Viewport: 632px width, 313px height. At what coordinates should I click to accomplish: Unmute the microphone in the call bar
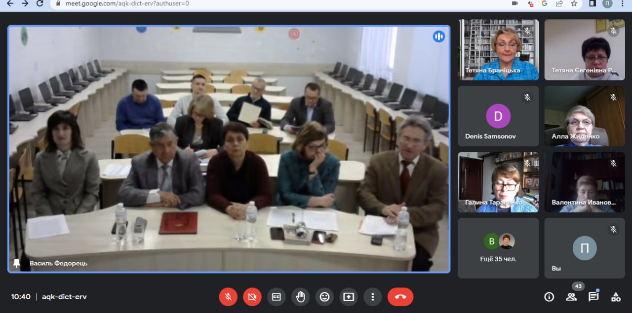[228, 297]
